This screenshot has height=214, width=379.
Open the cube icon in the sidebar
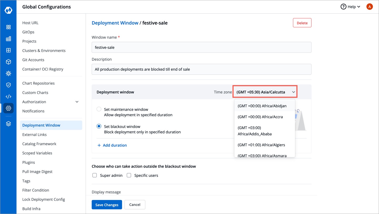(x=8, y=62)
